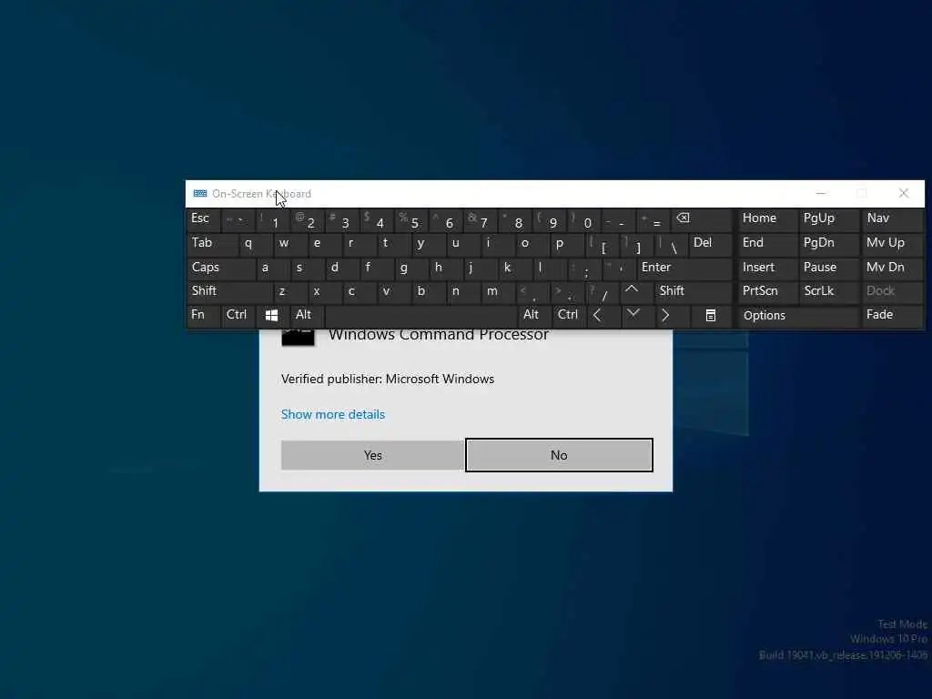Click the PgDn key
932x699 pixels.
click(x=828, y=244)
